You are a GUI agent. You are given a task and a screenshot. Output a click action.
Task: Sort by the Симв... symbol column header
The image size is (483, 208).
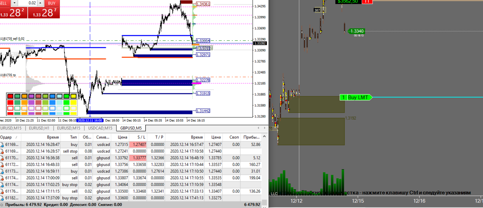102,138
